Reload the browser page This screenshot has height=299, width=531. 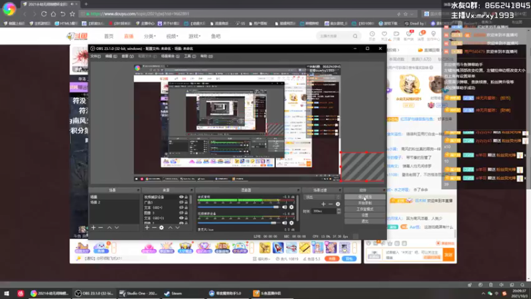tap(44, 14)
